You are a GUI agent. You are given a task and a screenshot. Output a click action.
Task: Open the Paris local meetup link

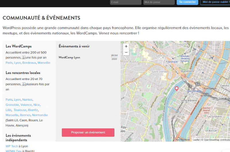[x=9, y=100]
